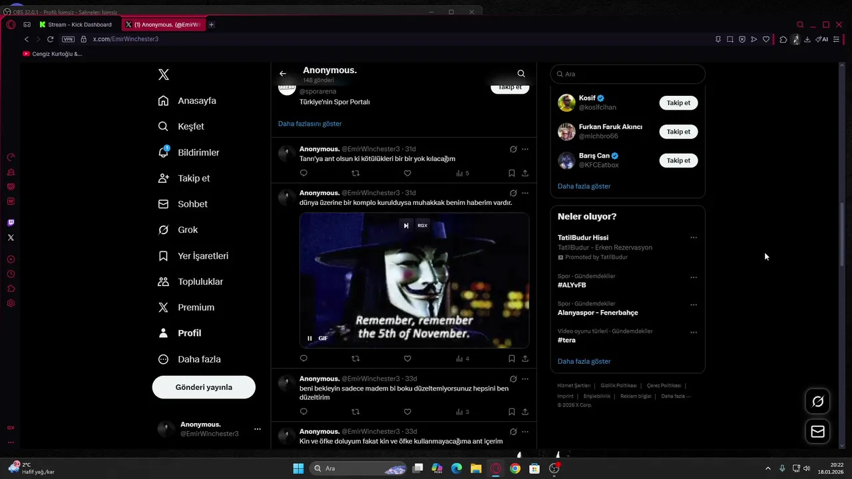The width and height of the screenshot is (852, 479).
Task: Follow @sporarena with Takip et
Action: [510, 87]
